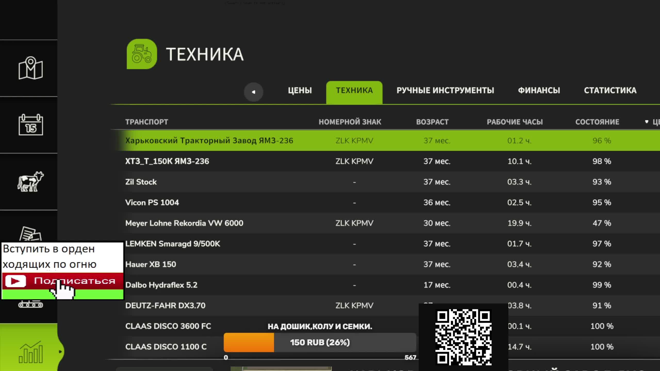Select the statistics chart sidebar icon
Viewport: 660px width, 371px height.
[x=30, y=352]
